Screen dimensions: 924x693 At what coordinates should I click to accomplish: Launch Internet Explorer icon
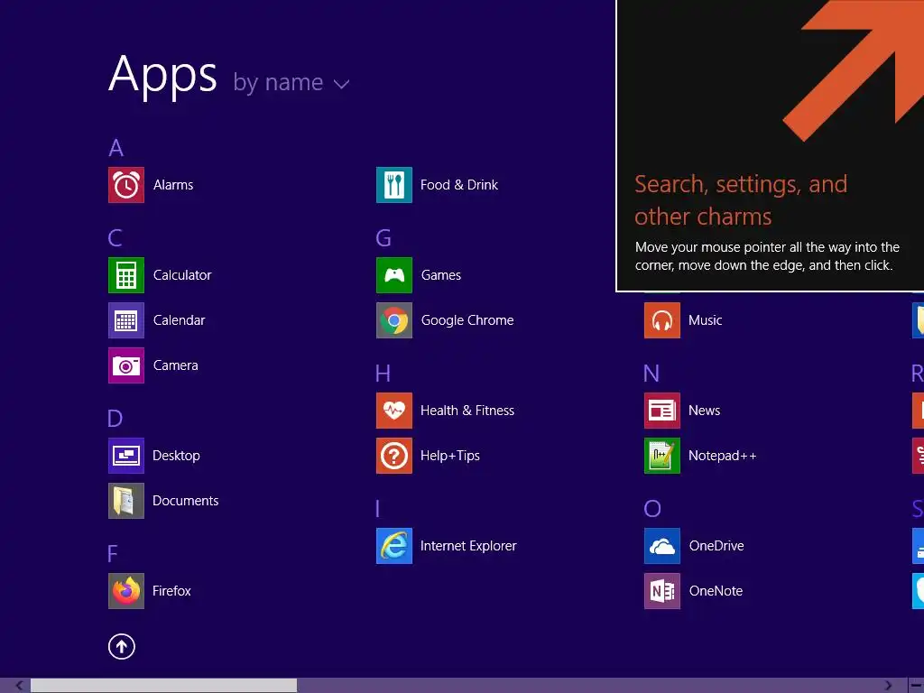tap(394, 546)
